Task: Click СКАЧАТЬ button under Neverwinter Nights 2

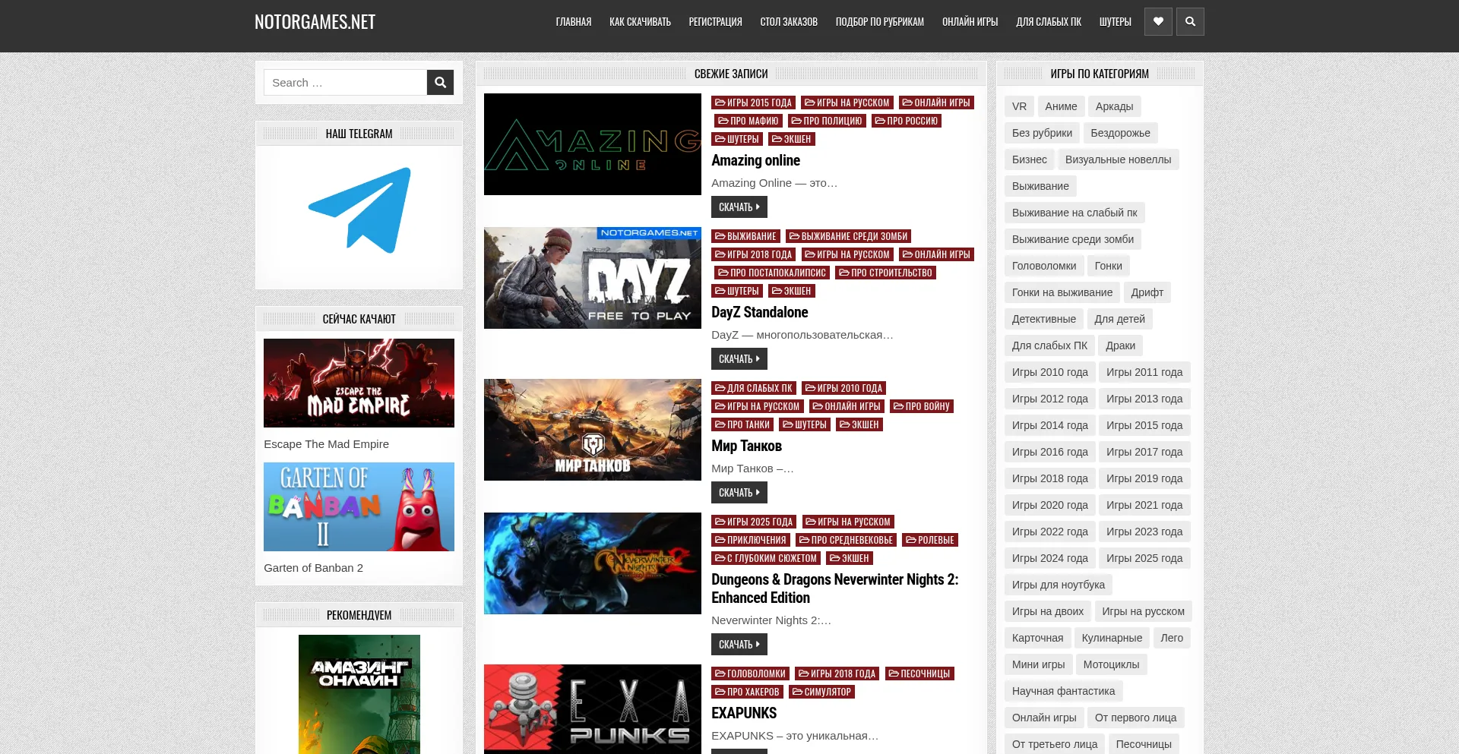Action: point(739,644)
